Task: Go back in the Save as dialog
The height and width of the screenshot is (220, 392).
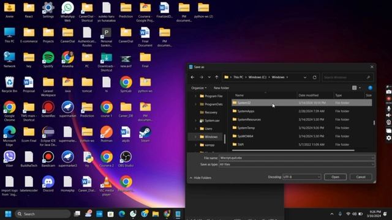Action: click(192, 78)
